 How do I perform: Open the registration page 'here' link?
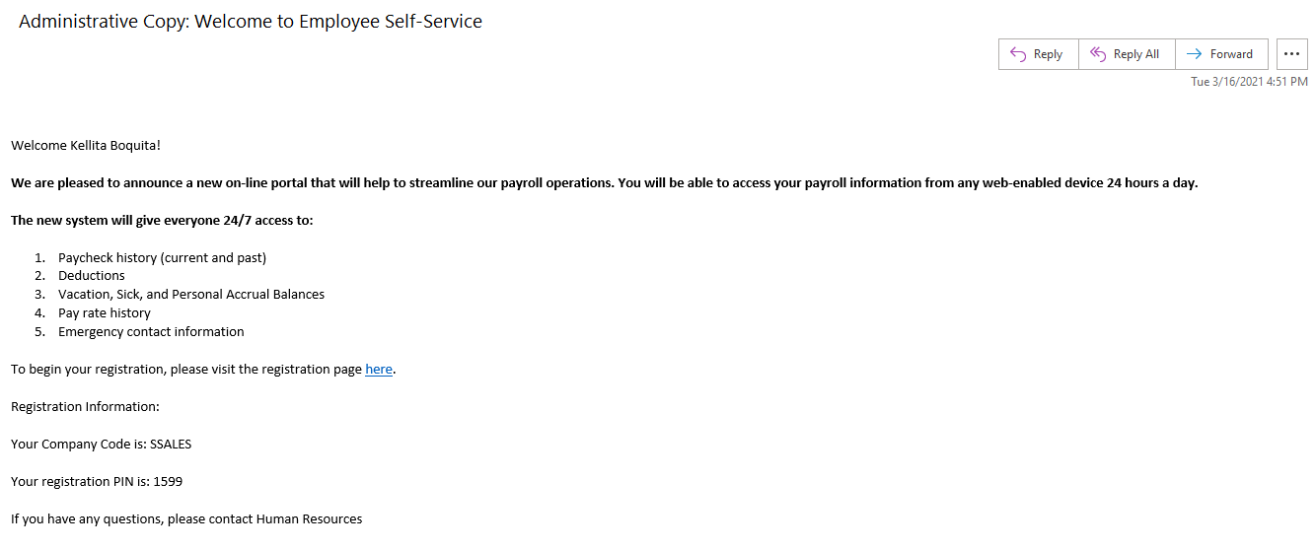[x=379, y=370]
